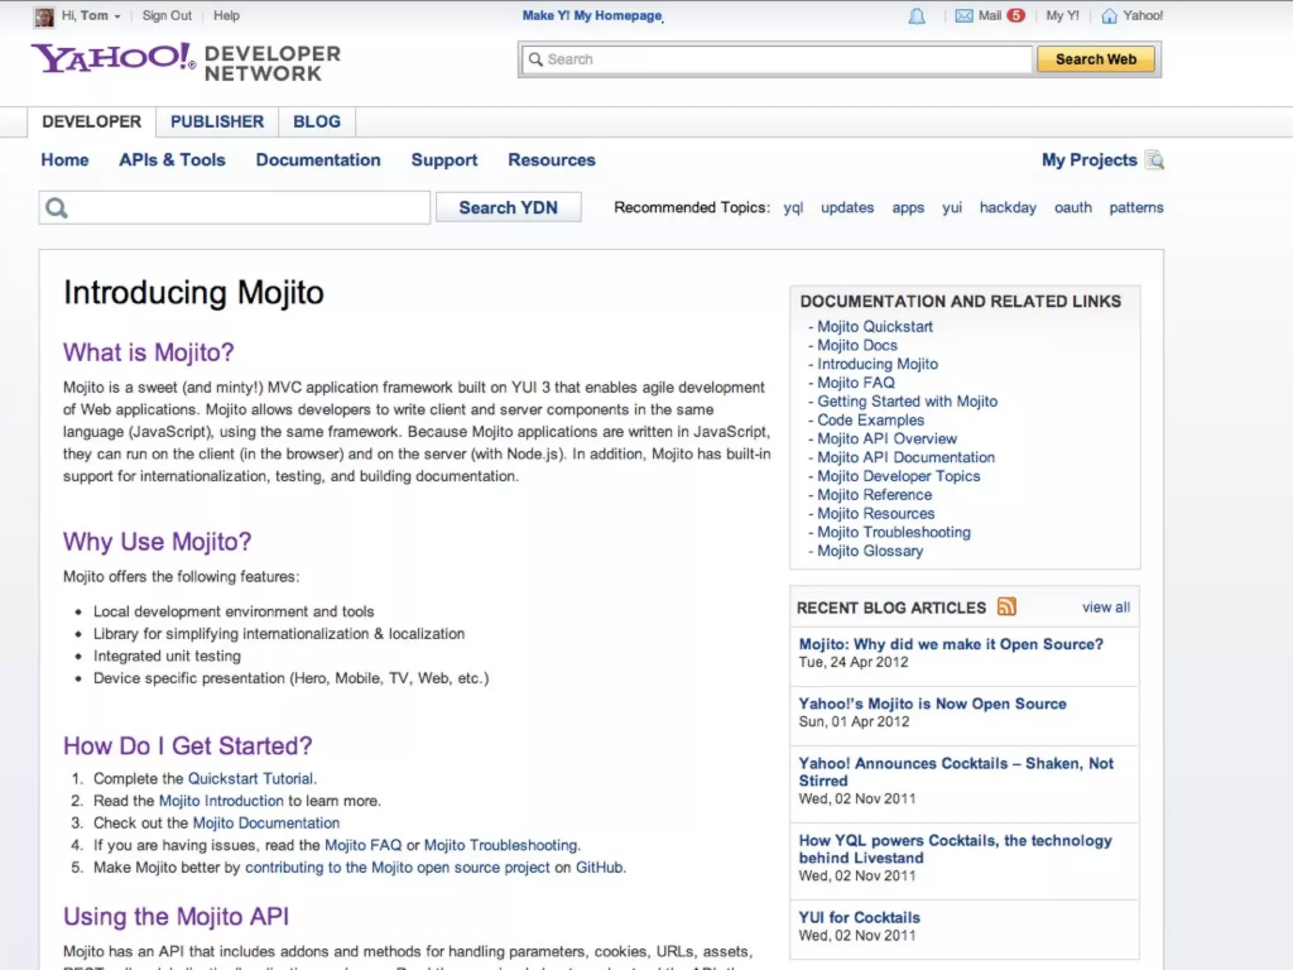The height and width of the screenshot is (970, 1293).
Task: Switch to the PUBLISHER tab
Action: tap(217, 122)
